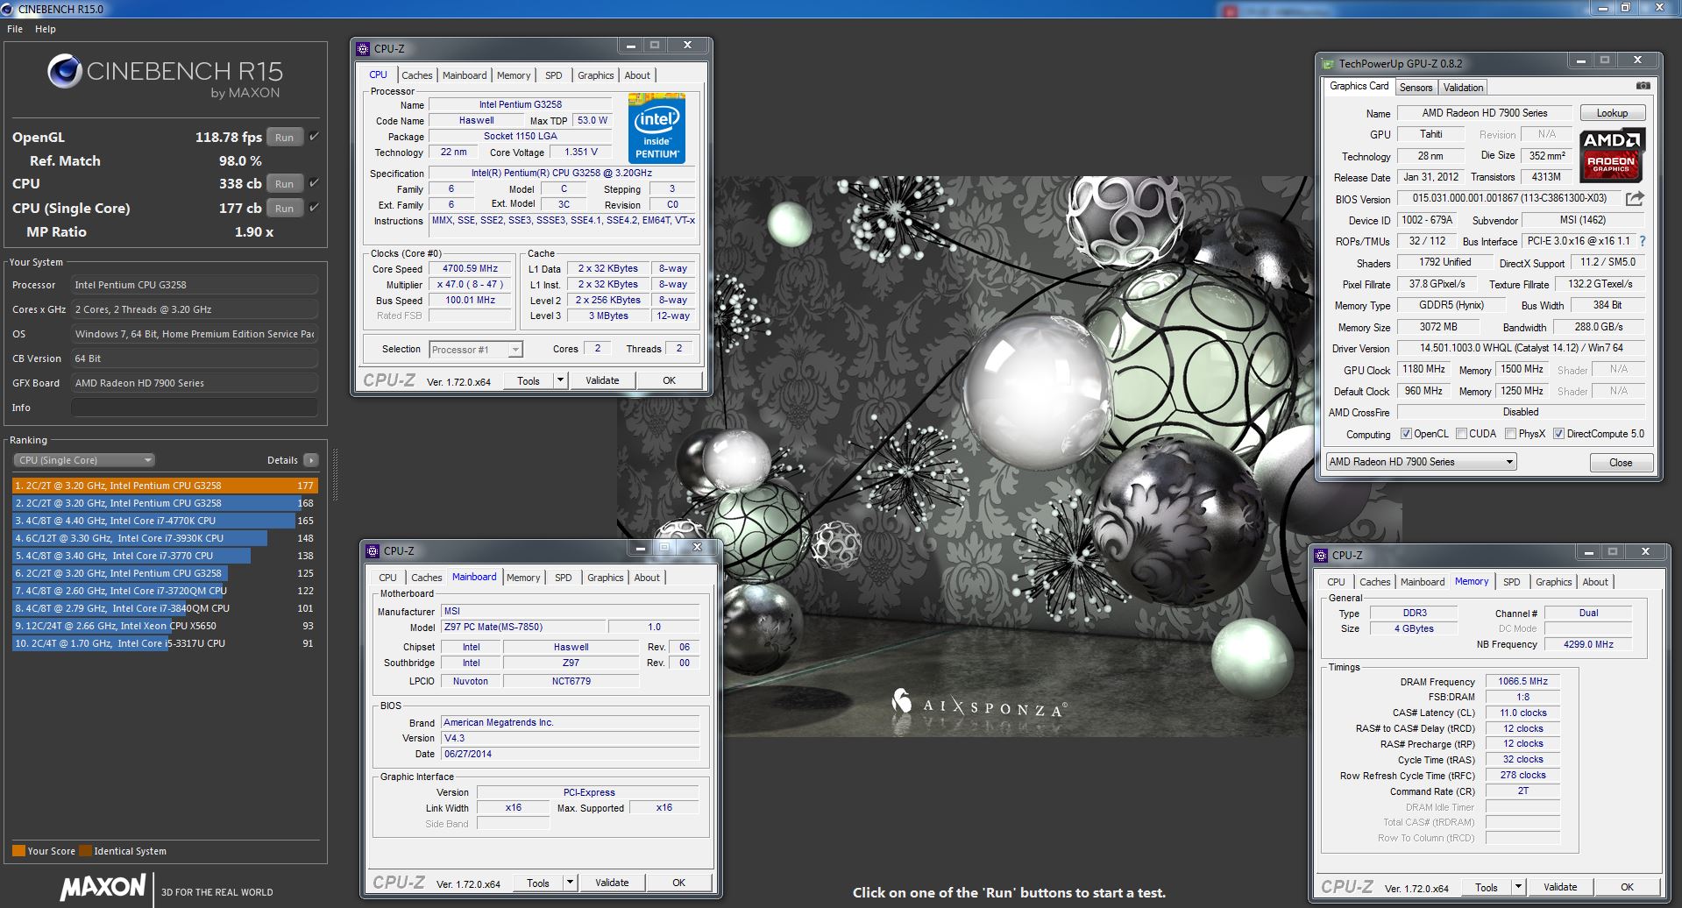Select ranking row 3 Core i7-4770K

coord(165,521)
